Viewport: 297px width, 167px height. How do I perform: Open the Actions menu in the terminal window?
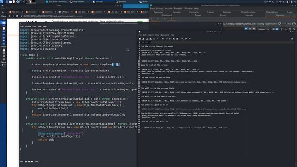tap(28, 26)
